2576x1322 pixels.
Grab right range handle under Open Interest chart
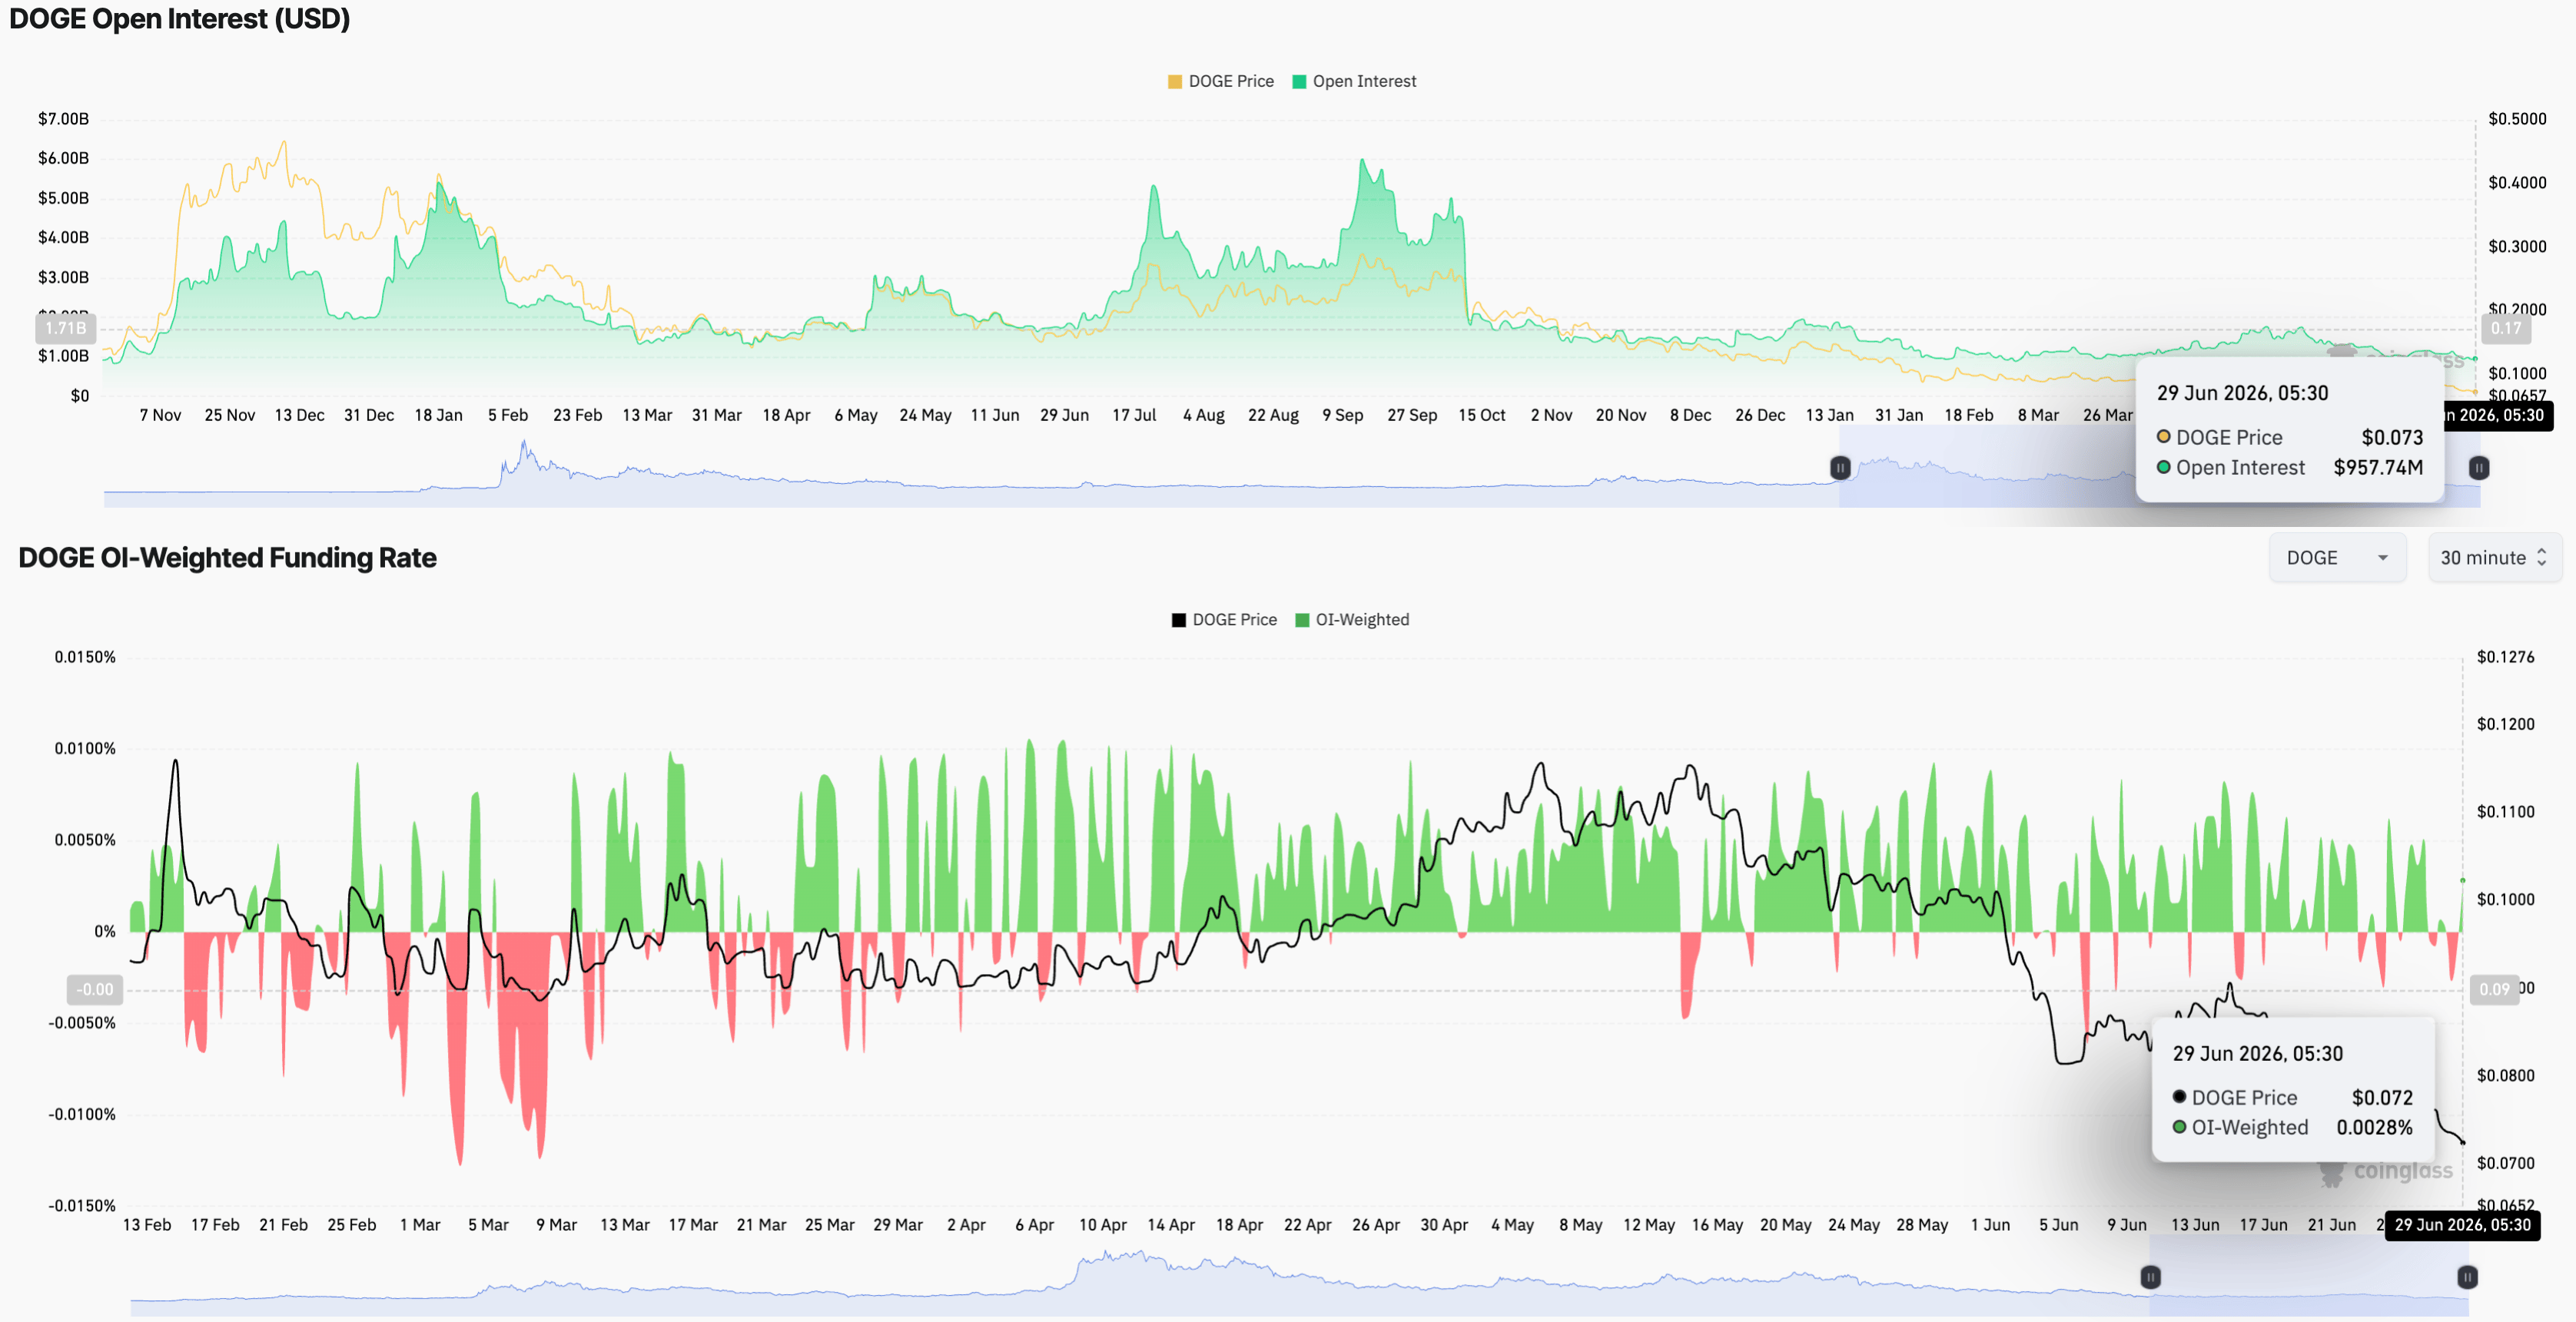(x=2479, y=468)
